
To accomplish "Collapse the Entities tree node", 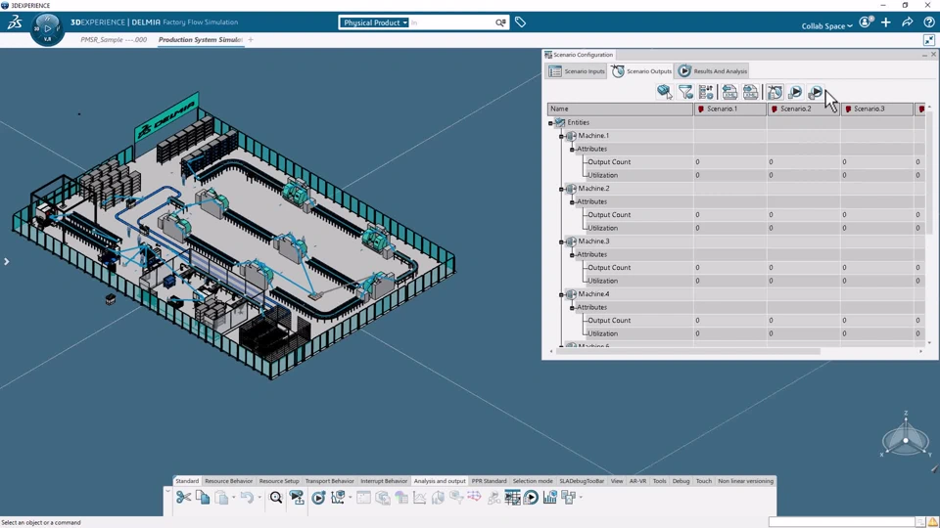I will (x=550, y=123).
